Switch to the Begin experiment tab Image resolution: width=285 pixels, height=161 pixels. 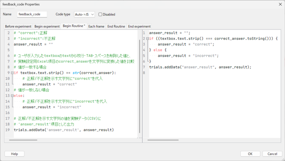click(47, 26)
